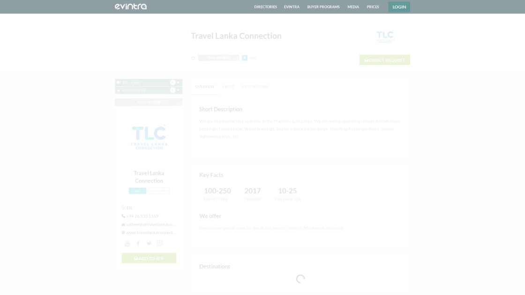Click the satheesh email address link

pos(150,224)
